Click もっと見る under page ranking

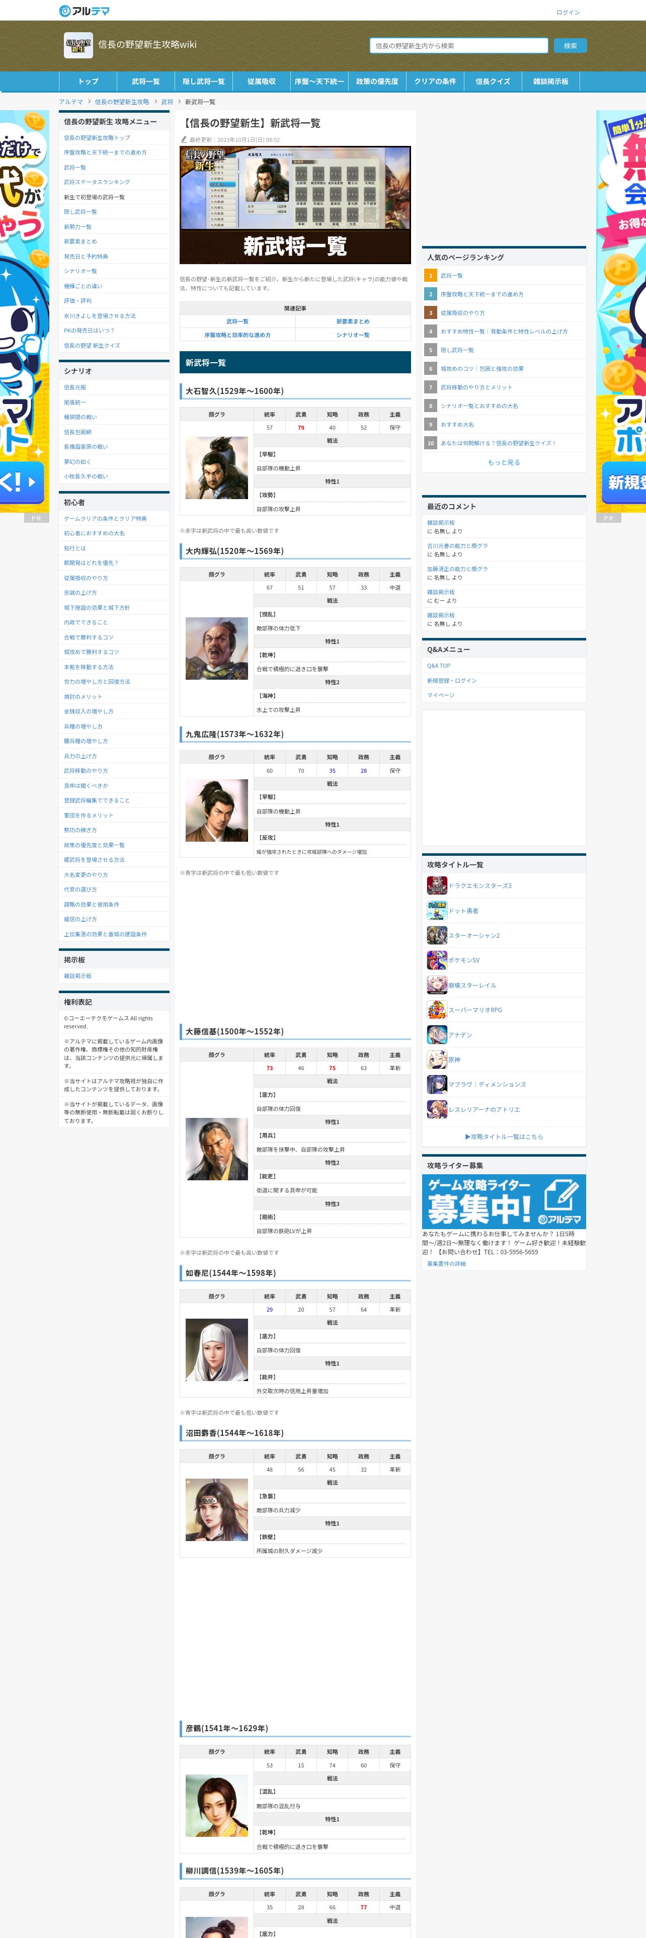point(504,463)
